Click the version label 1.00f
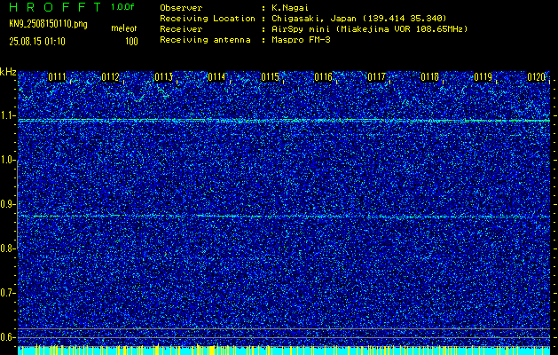This screenshot has height=355, width=558. point(122,7)
